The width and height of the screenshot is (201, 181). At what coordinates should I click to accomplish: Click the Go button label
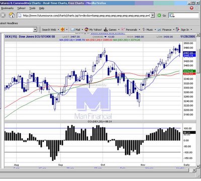coord(164,16)
